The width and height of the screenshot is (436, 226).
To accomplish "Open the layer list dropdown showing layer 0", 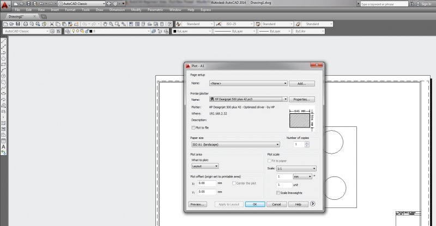I will [x=111, y=31].
